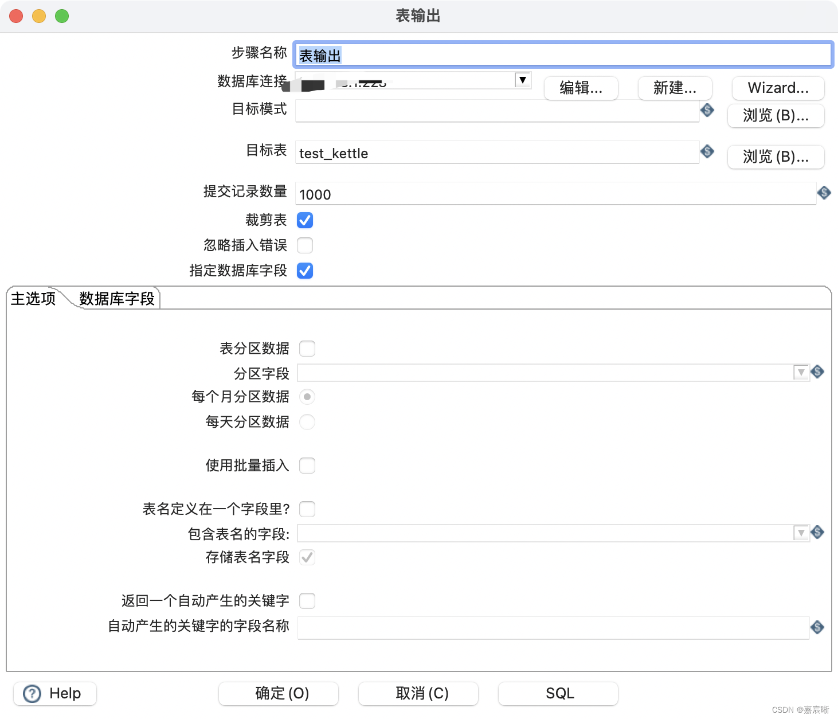Click the 新建... button to create connection
This screenshot has width=838, height=719.
(x=675, y=88)
